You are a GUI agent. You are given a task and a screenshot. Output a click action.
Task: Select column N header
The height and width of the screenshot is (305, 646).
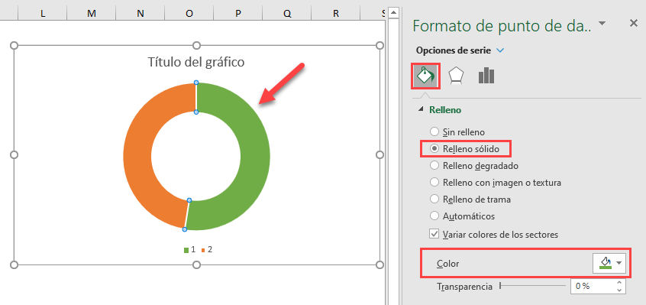(141, 13)
